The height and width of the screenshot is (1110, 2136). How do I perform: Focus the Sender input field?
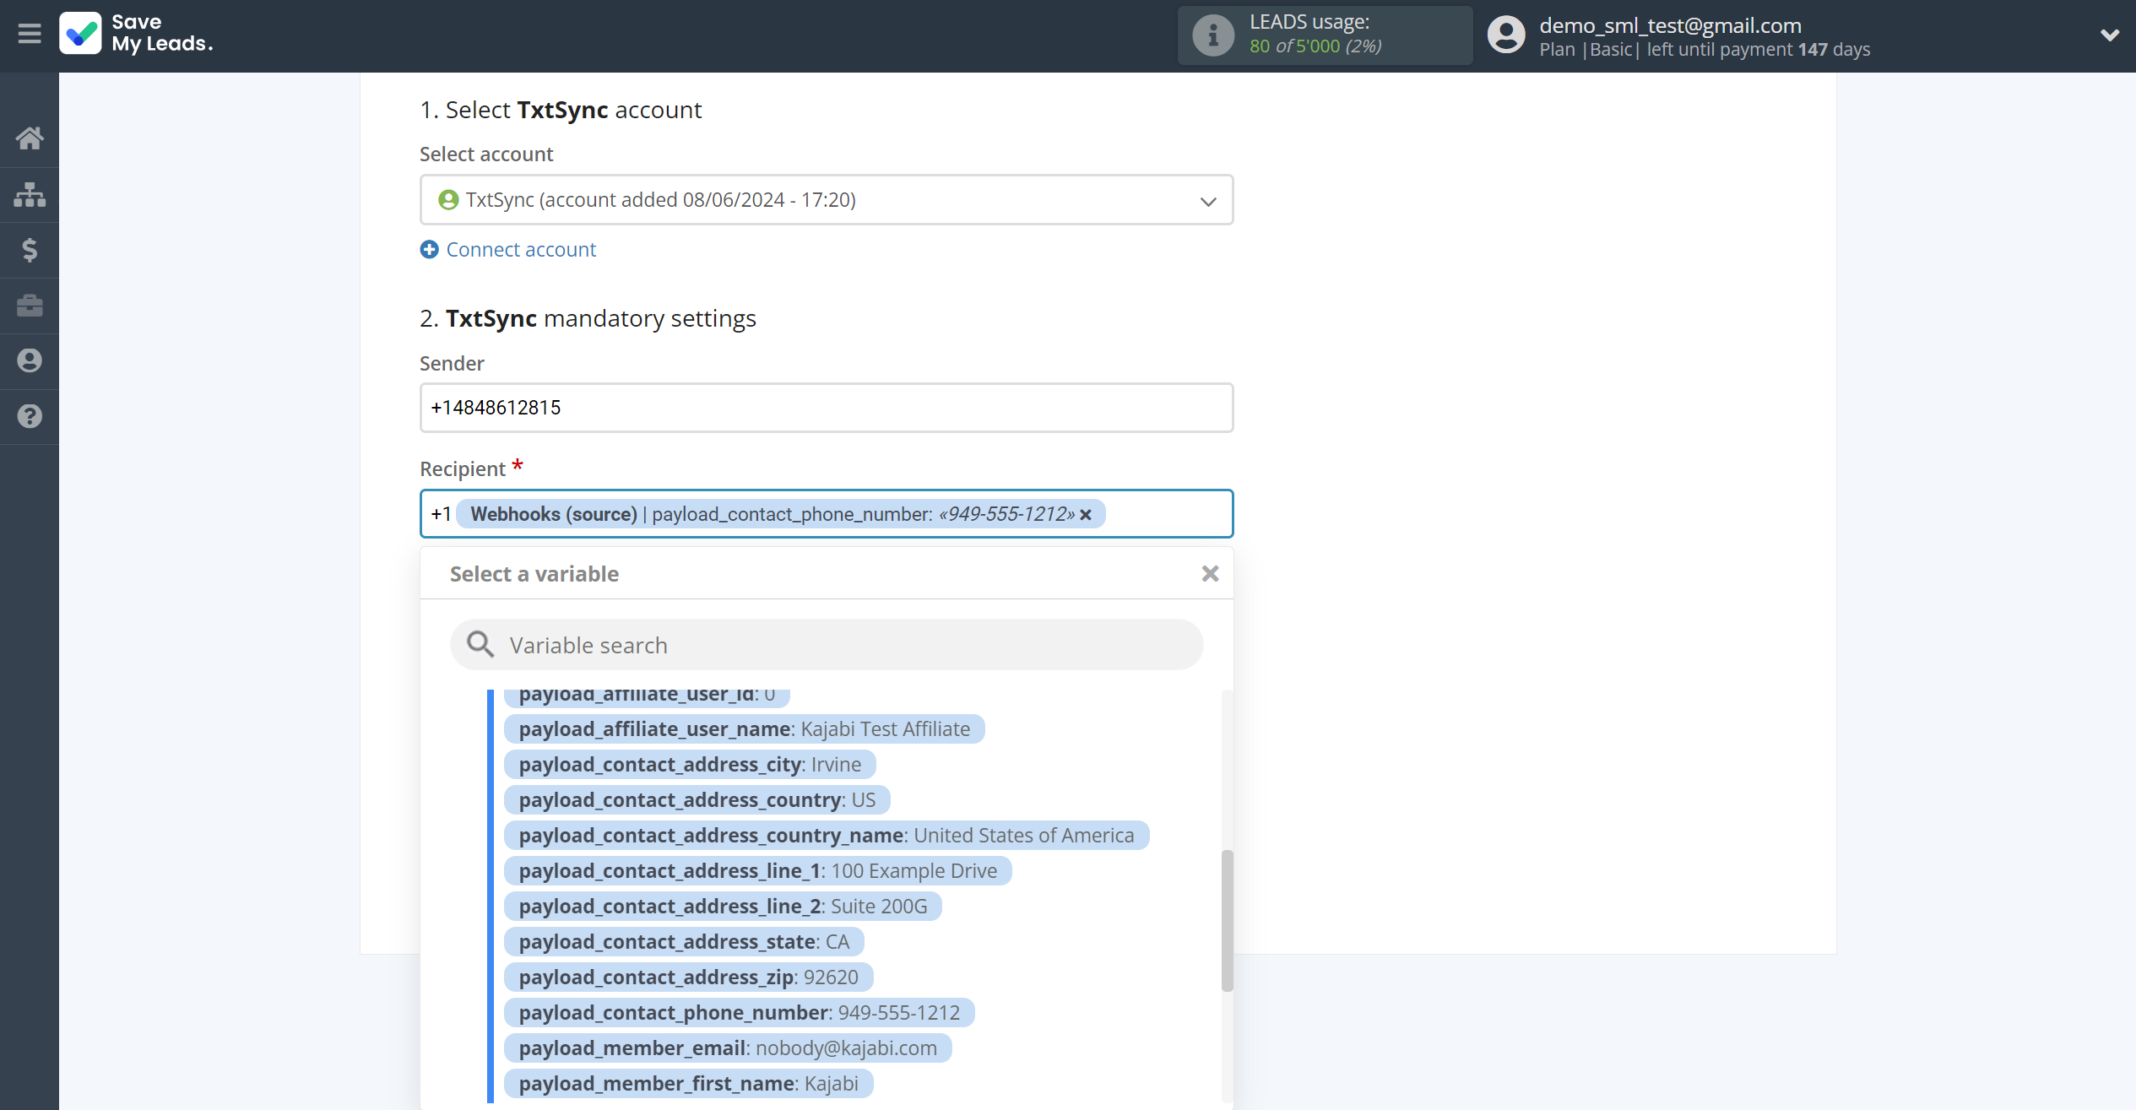coord(827,408)
